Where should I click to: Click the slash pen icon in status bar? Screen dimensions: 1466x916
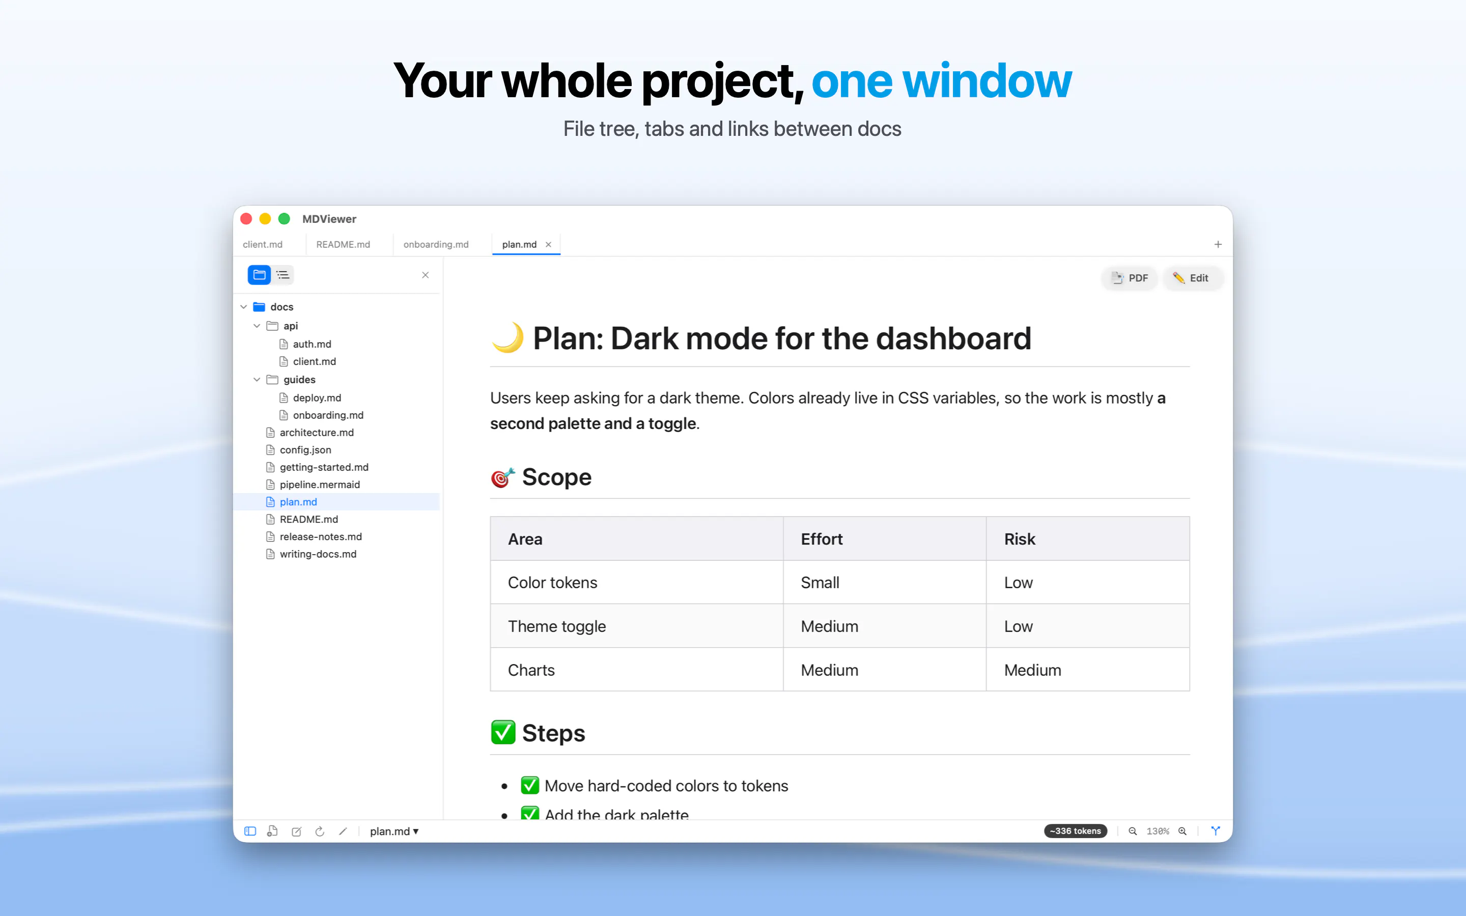(343, 831)
